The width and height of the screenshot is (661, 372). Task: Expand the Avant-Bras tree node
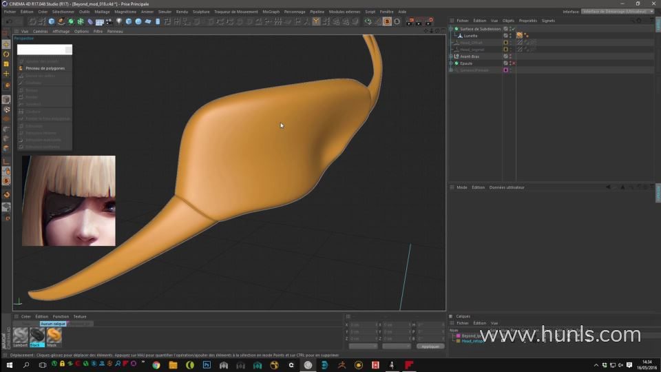click(451, 56)
